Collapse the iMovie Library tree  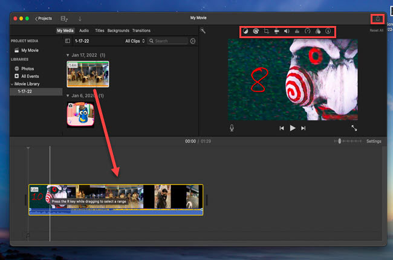pos(12,84)
